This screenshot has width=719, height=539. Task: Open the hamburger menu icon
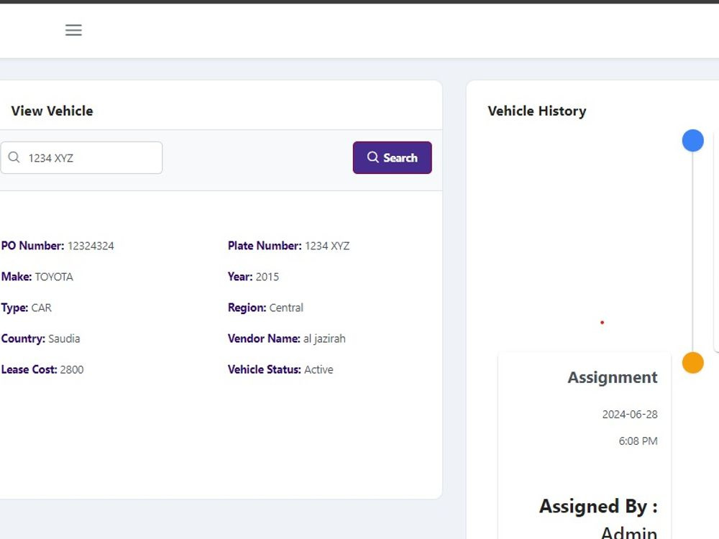pos(73,30)
